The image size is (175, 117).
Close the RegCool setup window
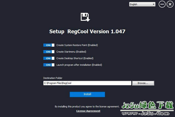(x=170, y=4)
